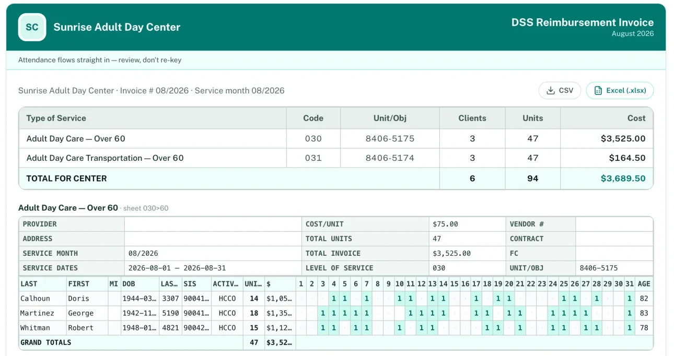Screen dimensions: 674x356
Task: Click the 'Attendance flows straight in' banner text
Action: (100, 60)
